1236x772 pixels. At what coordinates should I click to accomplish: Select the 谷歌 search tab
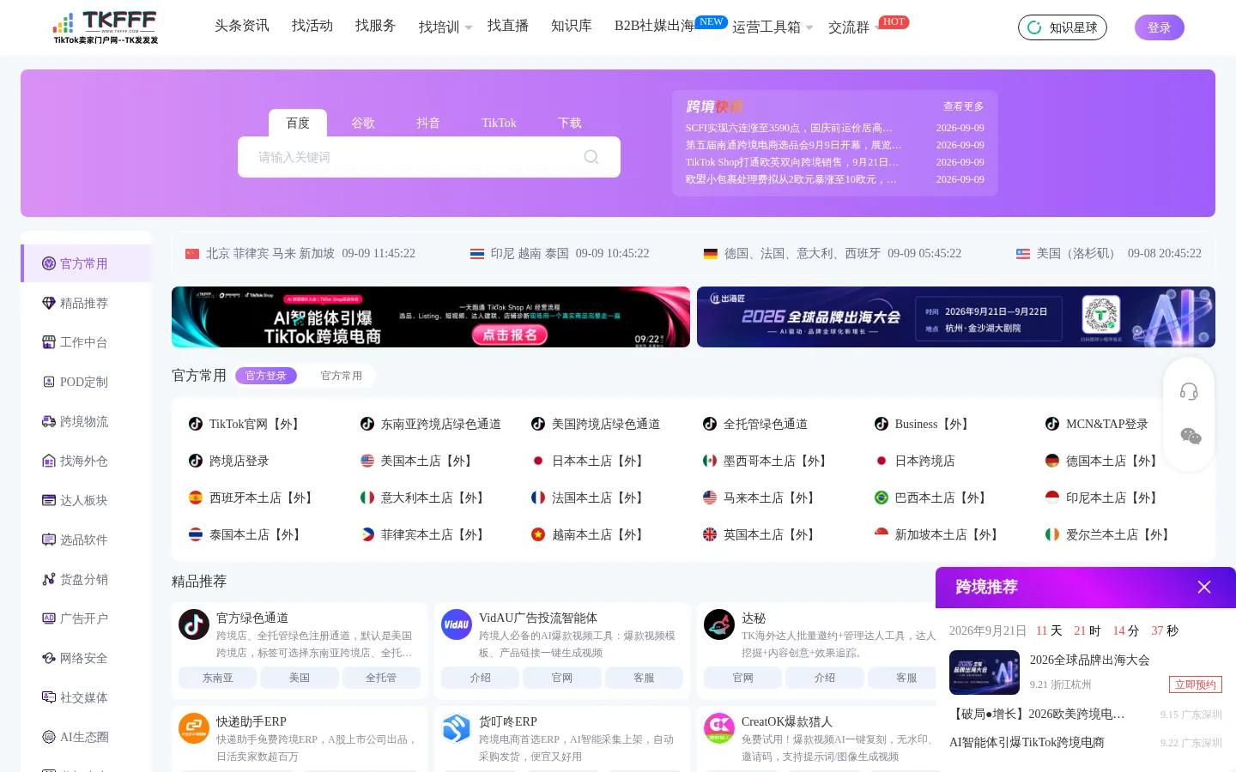tap(363, 124)
